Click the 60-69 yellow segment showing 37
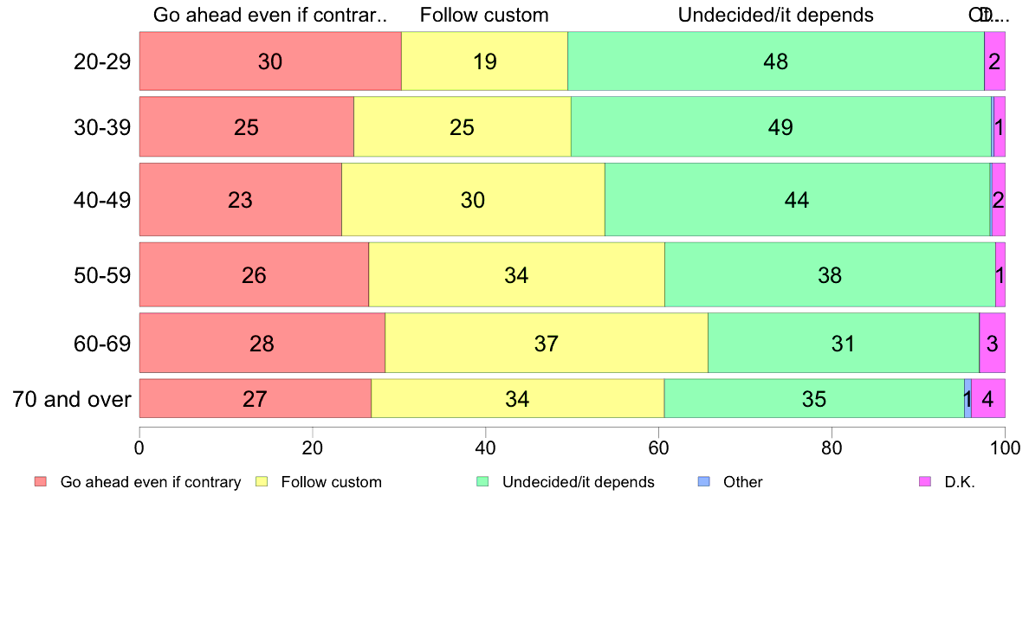The width and height of the screenshot is (1029, 637). [x=547, y=343]
